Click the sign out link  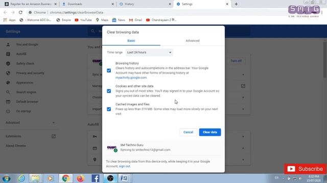pyautogui.click(x=125, y=166)
